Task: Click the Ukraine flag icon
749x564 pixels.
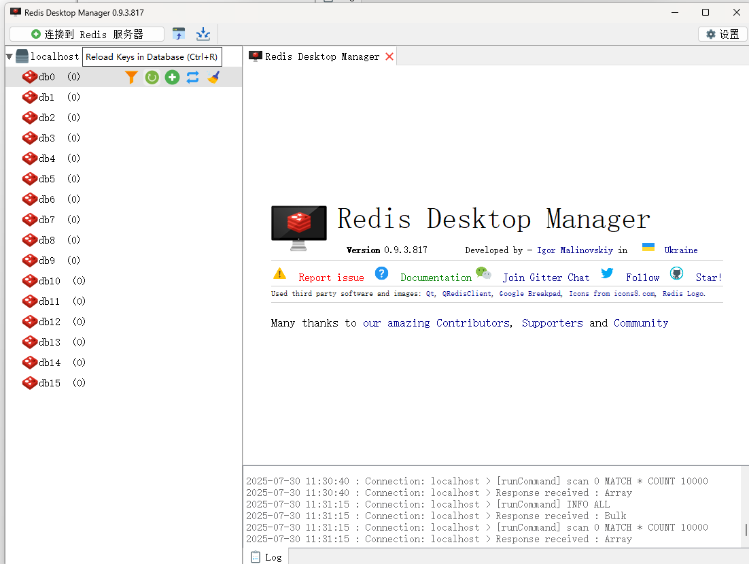Action: 648,247
